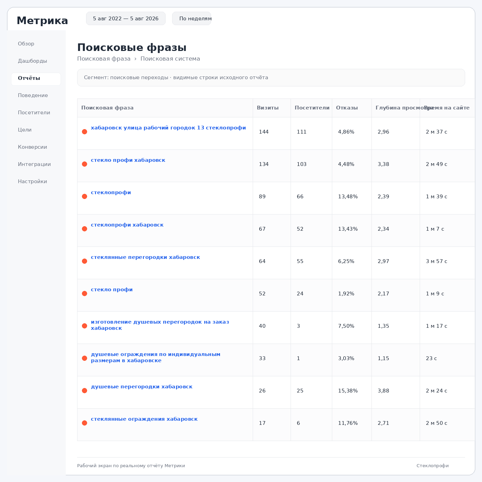The image size is (482, 482).
Task: Open phrase 'хабаровск улица рабочий городок 13 стеклопрофи'
Action: [168, 128]
